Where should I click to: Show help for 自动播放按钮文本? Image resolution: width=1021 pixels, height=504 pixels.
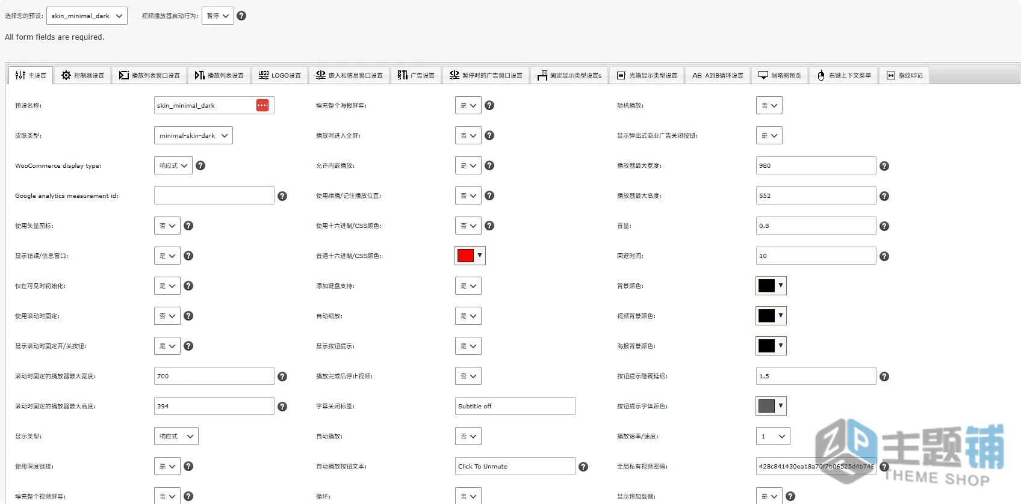coord(583,467)
